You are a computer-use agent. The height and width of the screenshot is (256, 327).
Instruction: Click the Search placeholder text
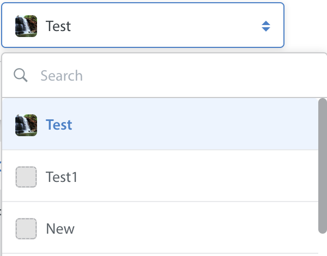point(62,76)
